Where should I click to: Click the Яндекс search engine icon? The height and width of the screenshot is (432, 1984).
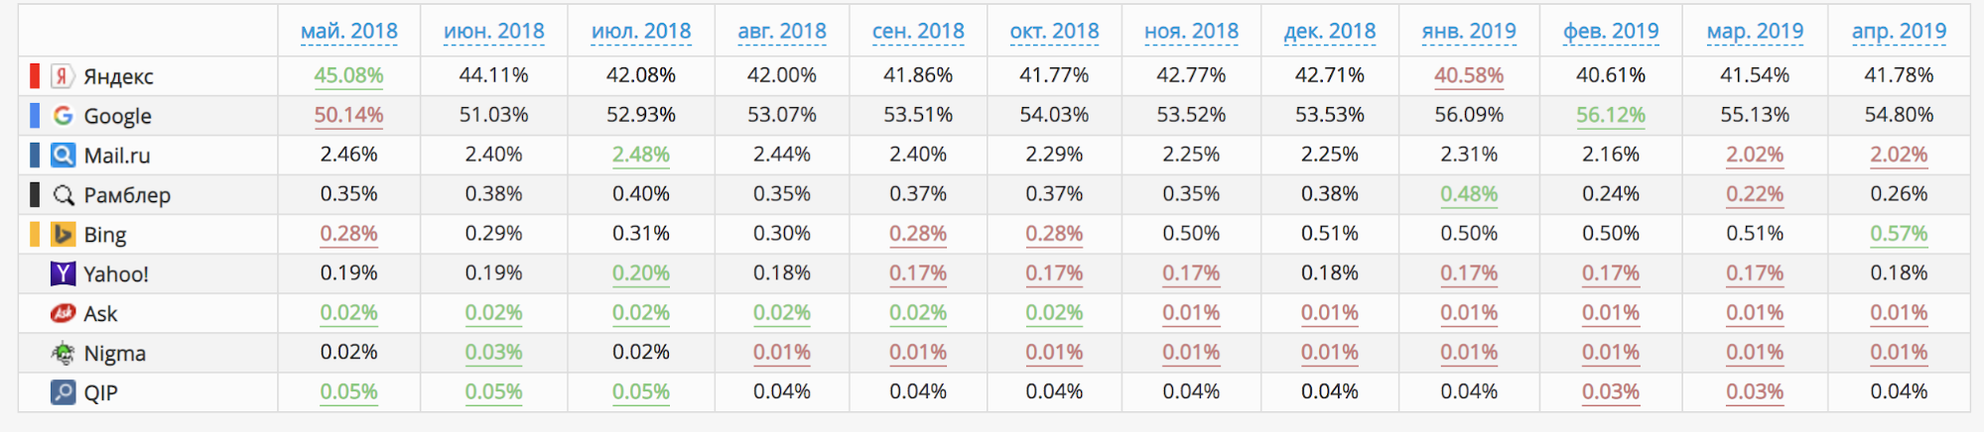click(63, 76)
